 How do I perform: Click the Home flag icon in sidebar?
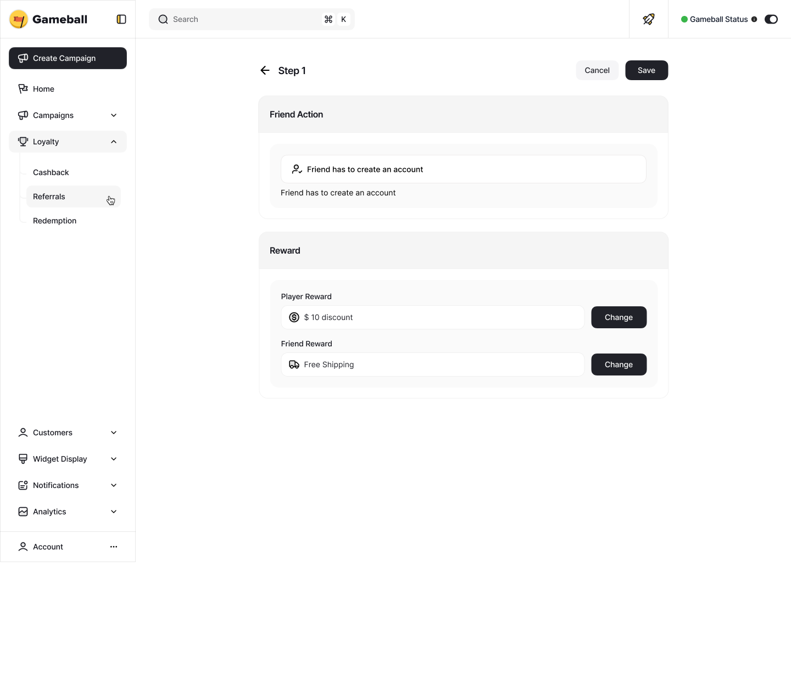pyautogui.click(x=23, y=88)
